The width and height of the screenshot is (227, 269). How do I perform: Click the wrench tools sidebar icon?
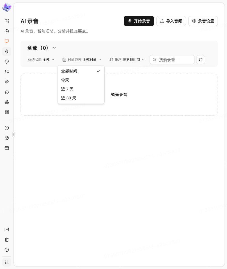7,82
